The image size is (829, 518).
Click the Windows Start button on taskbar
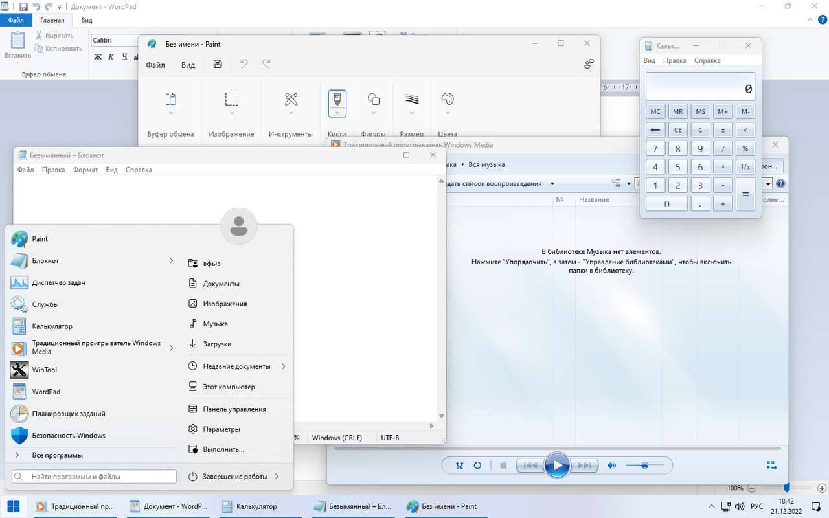coord(13,506)
